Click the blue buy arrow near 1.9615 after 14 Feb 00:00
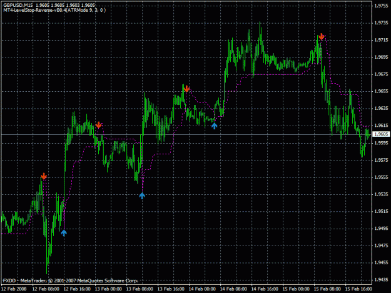Screen dimensions: 391x293 (214, 126)
